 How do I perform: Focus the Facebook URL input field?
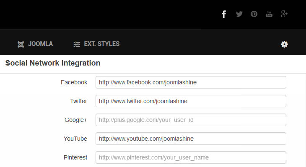click(x=191, y=82)
